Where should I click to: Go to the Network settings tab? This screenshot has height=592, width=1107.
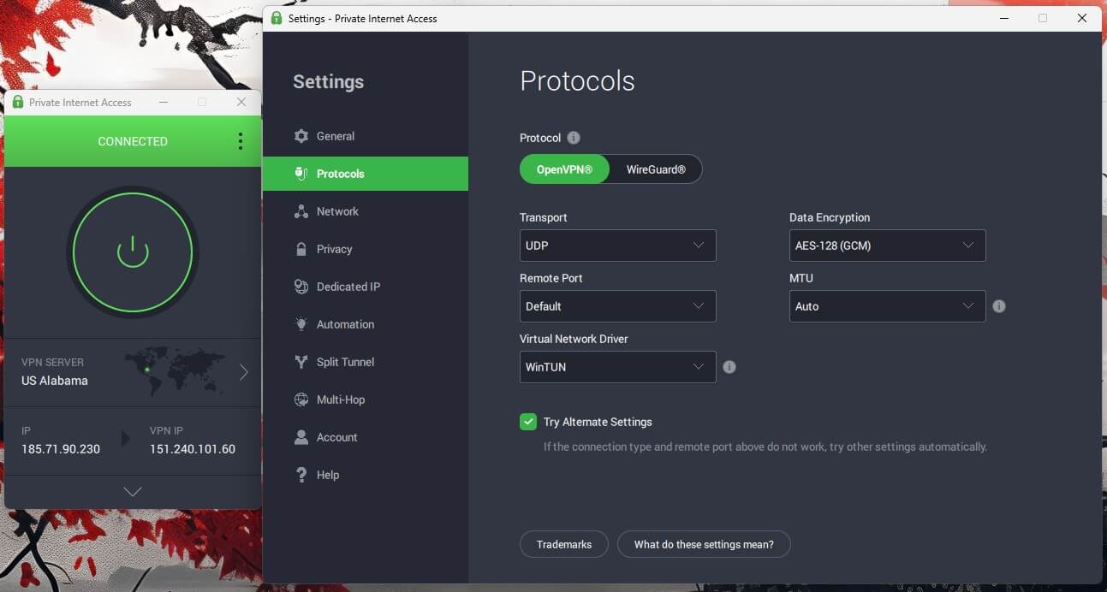[x=366, y=211]
